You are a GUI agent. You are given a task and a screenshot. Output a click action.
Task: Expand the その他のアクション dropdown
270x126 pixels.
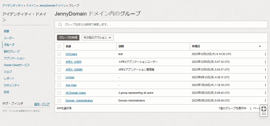coord(97,38)
